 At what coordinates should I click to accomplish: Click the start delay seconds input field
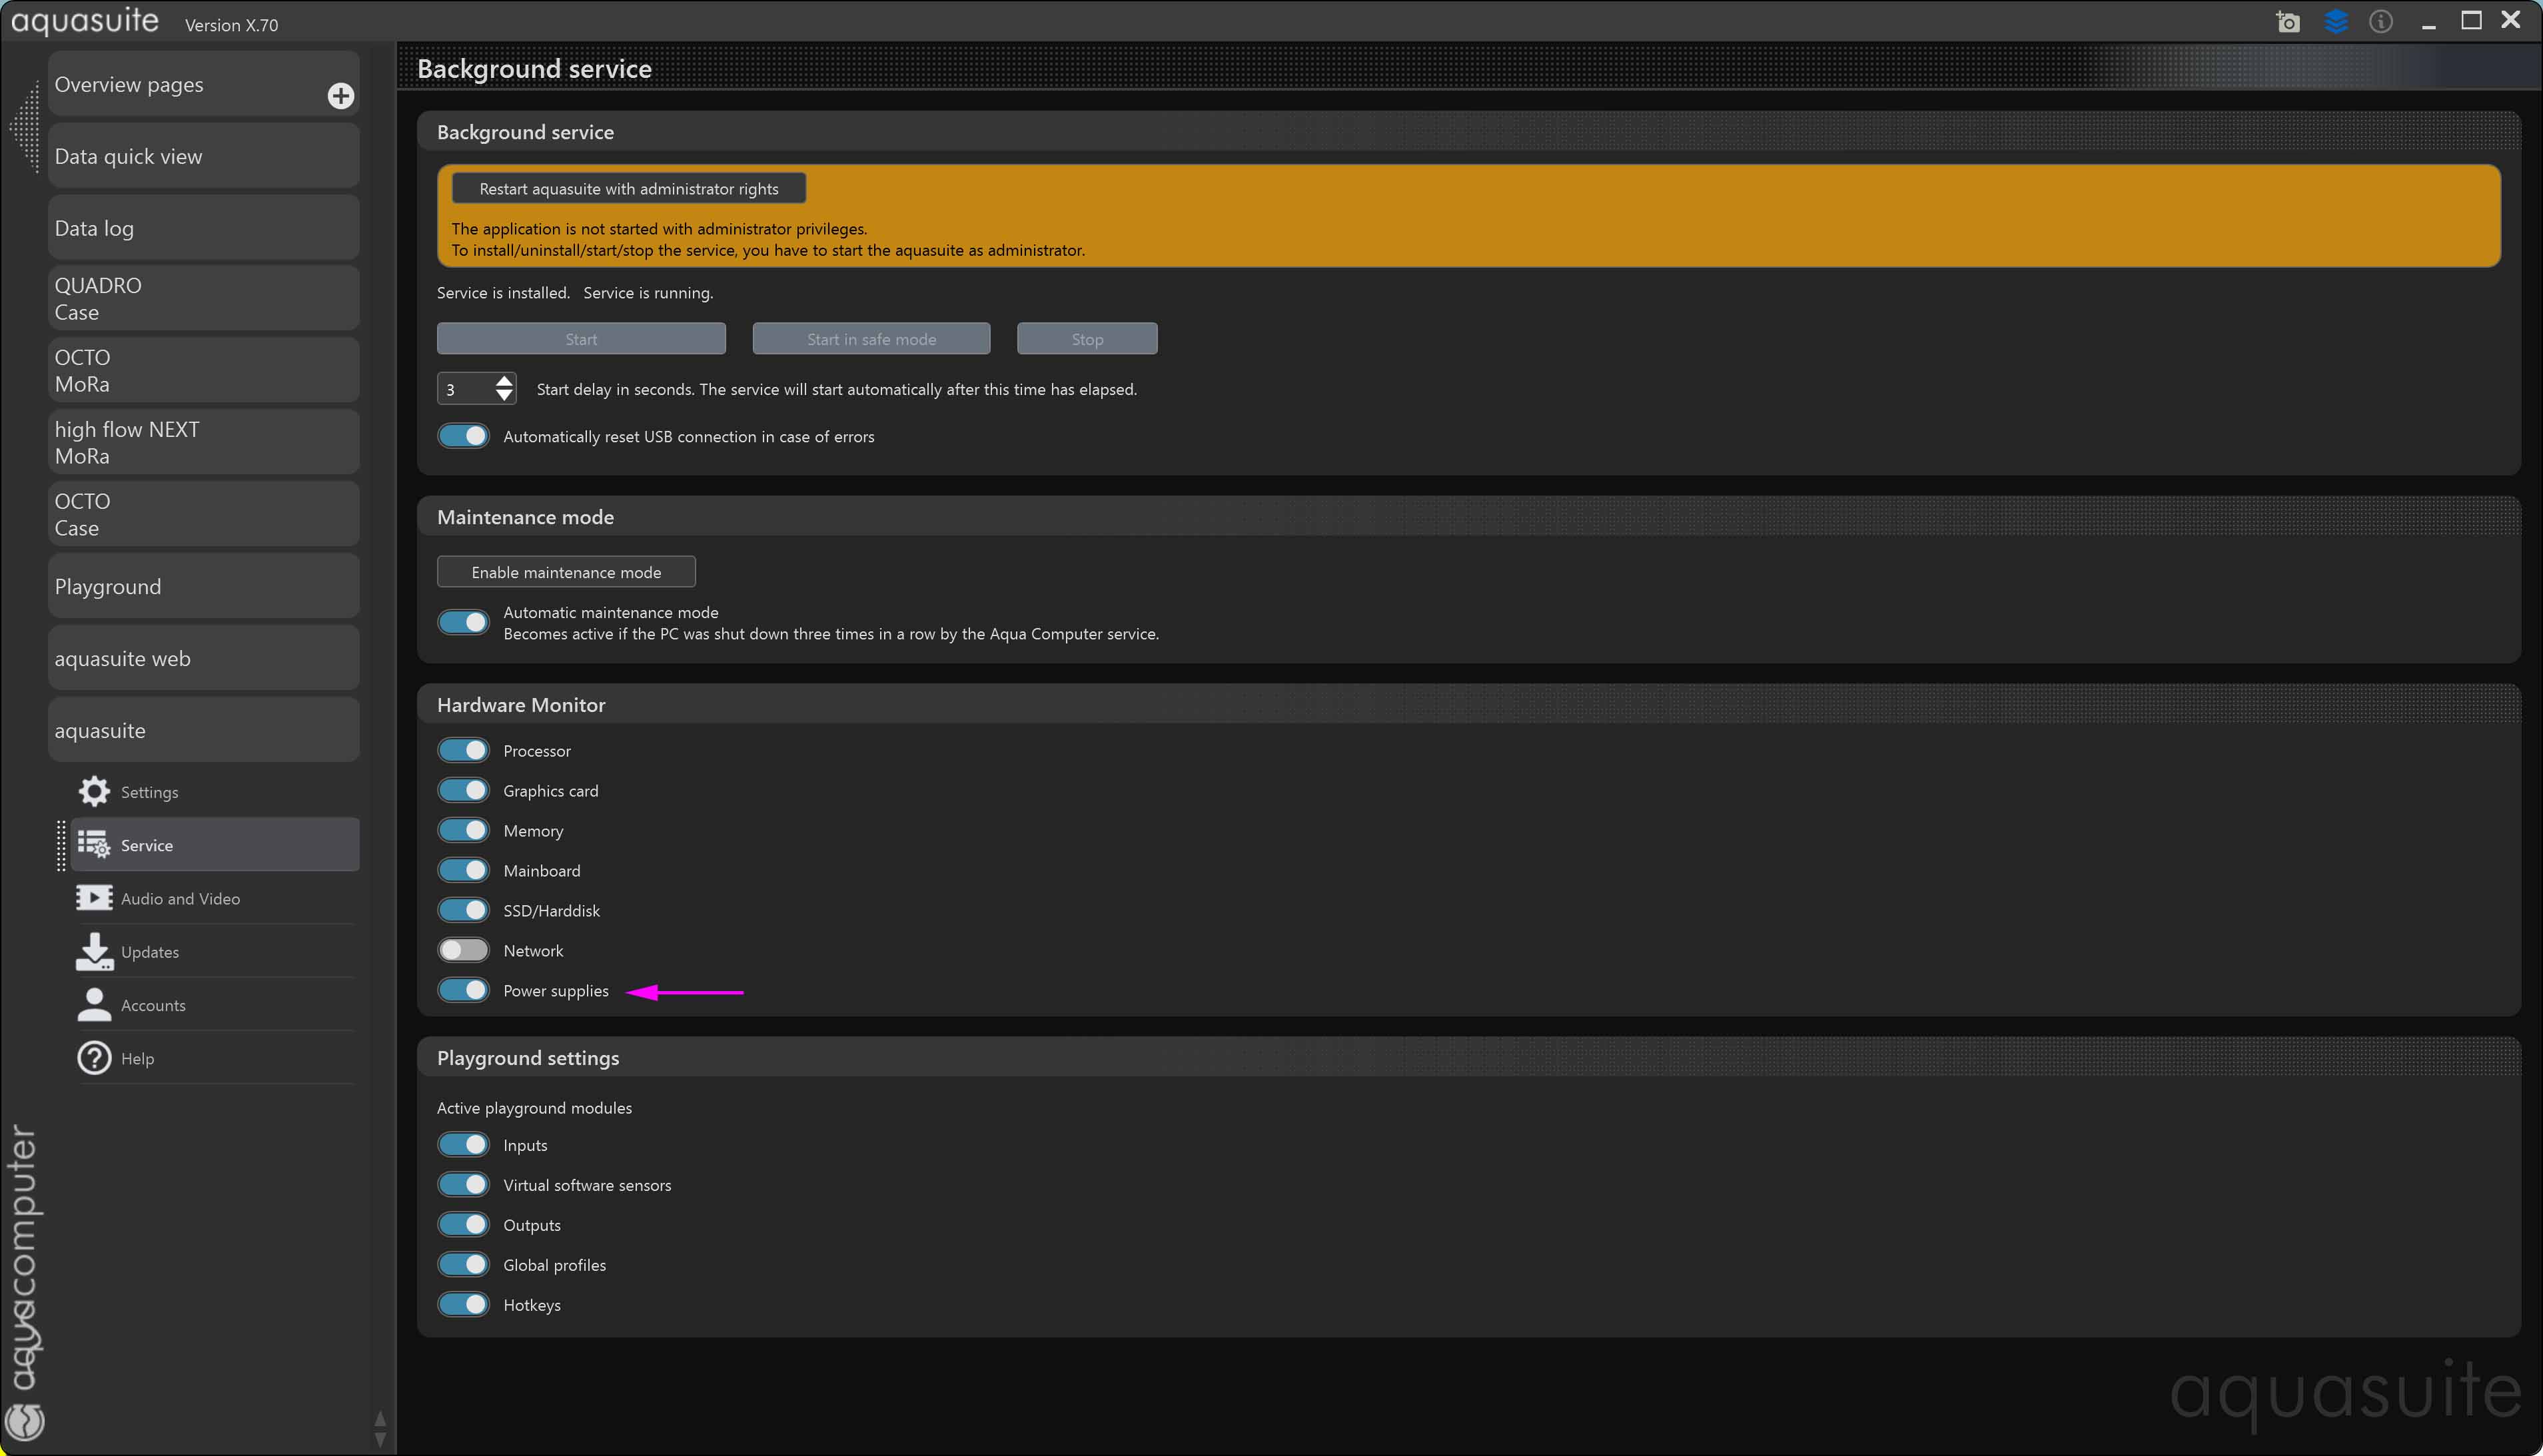click(464, 389)
